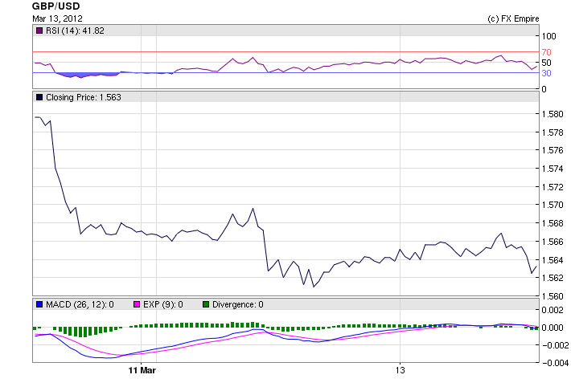Click the 0.002 MACD axis label
The width and height of the screenshot is (571, 391).
pyautogui.click(x=553, y=310)
